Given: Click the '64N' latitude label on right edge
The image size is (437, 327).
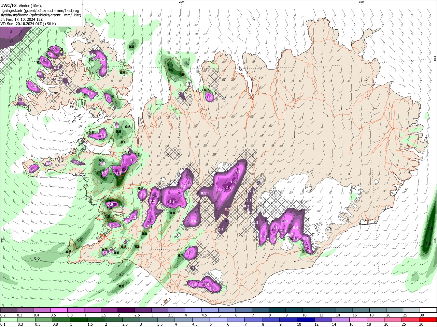Looking at the screenshot, I should [x=435, y=241].
